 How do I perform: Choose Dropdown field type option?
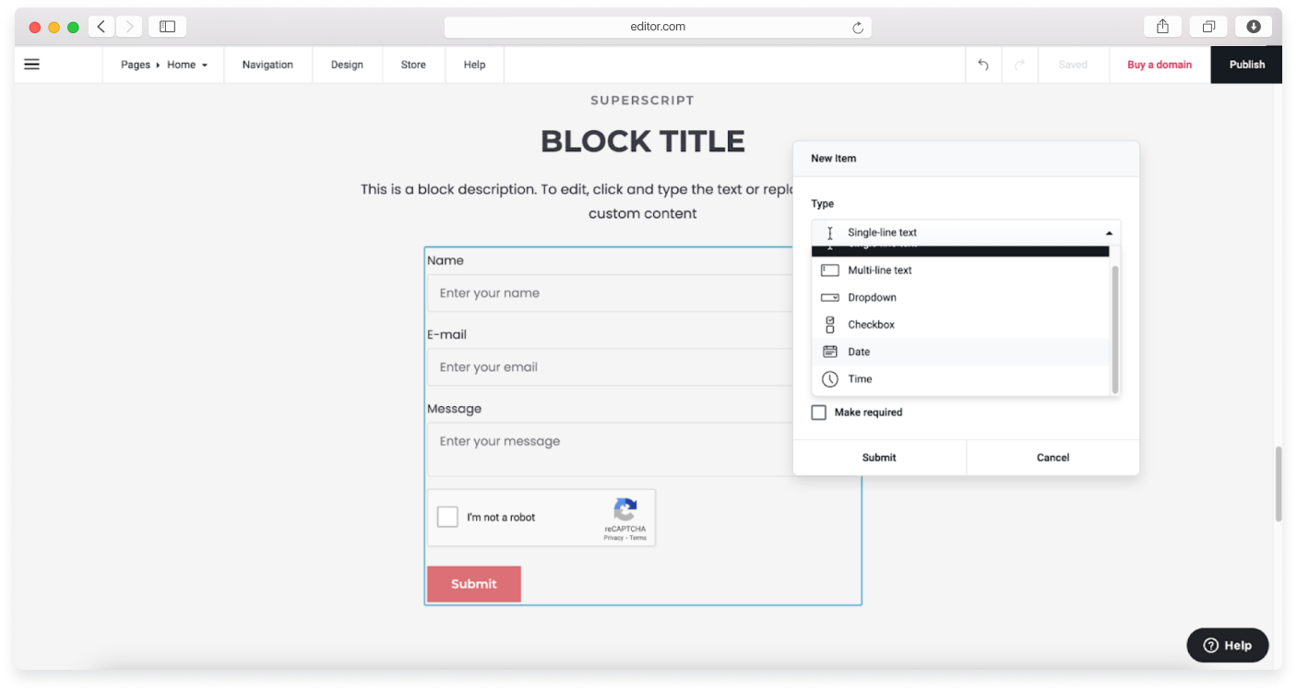(x=960, y=297)
